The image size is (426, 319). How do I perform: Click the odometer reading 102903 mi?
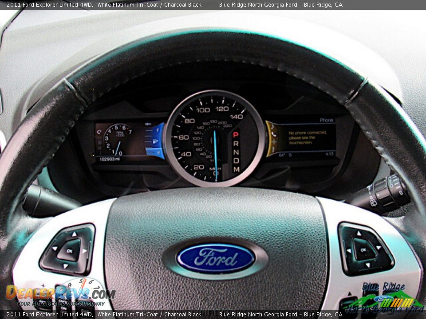110,159
